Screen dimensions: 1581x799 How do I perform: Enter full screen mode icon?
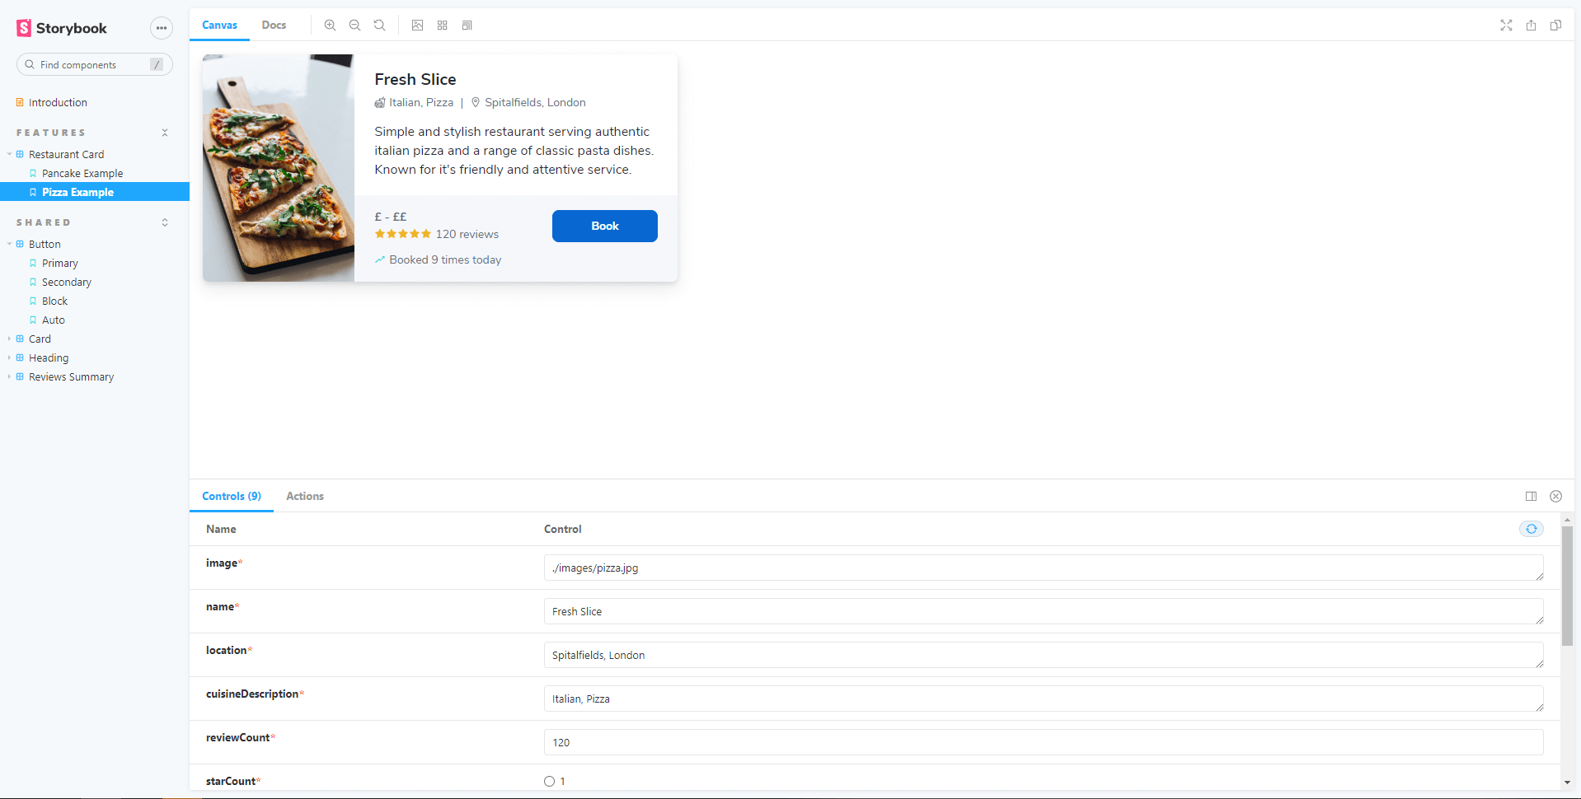point(1506,26)
